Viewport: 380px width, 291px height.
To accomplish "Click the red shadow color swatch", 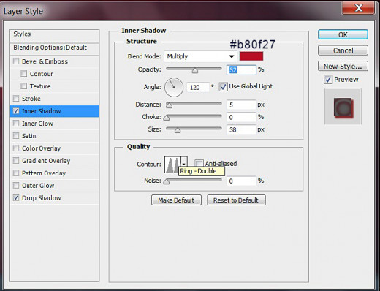I will tap(251, 56).
